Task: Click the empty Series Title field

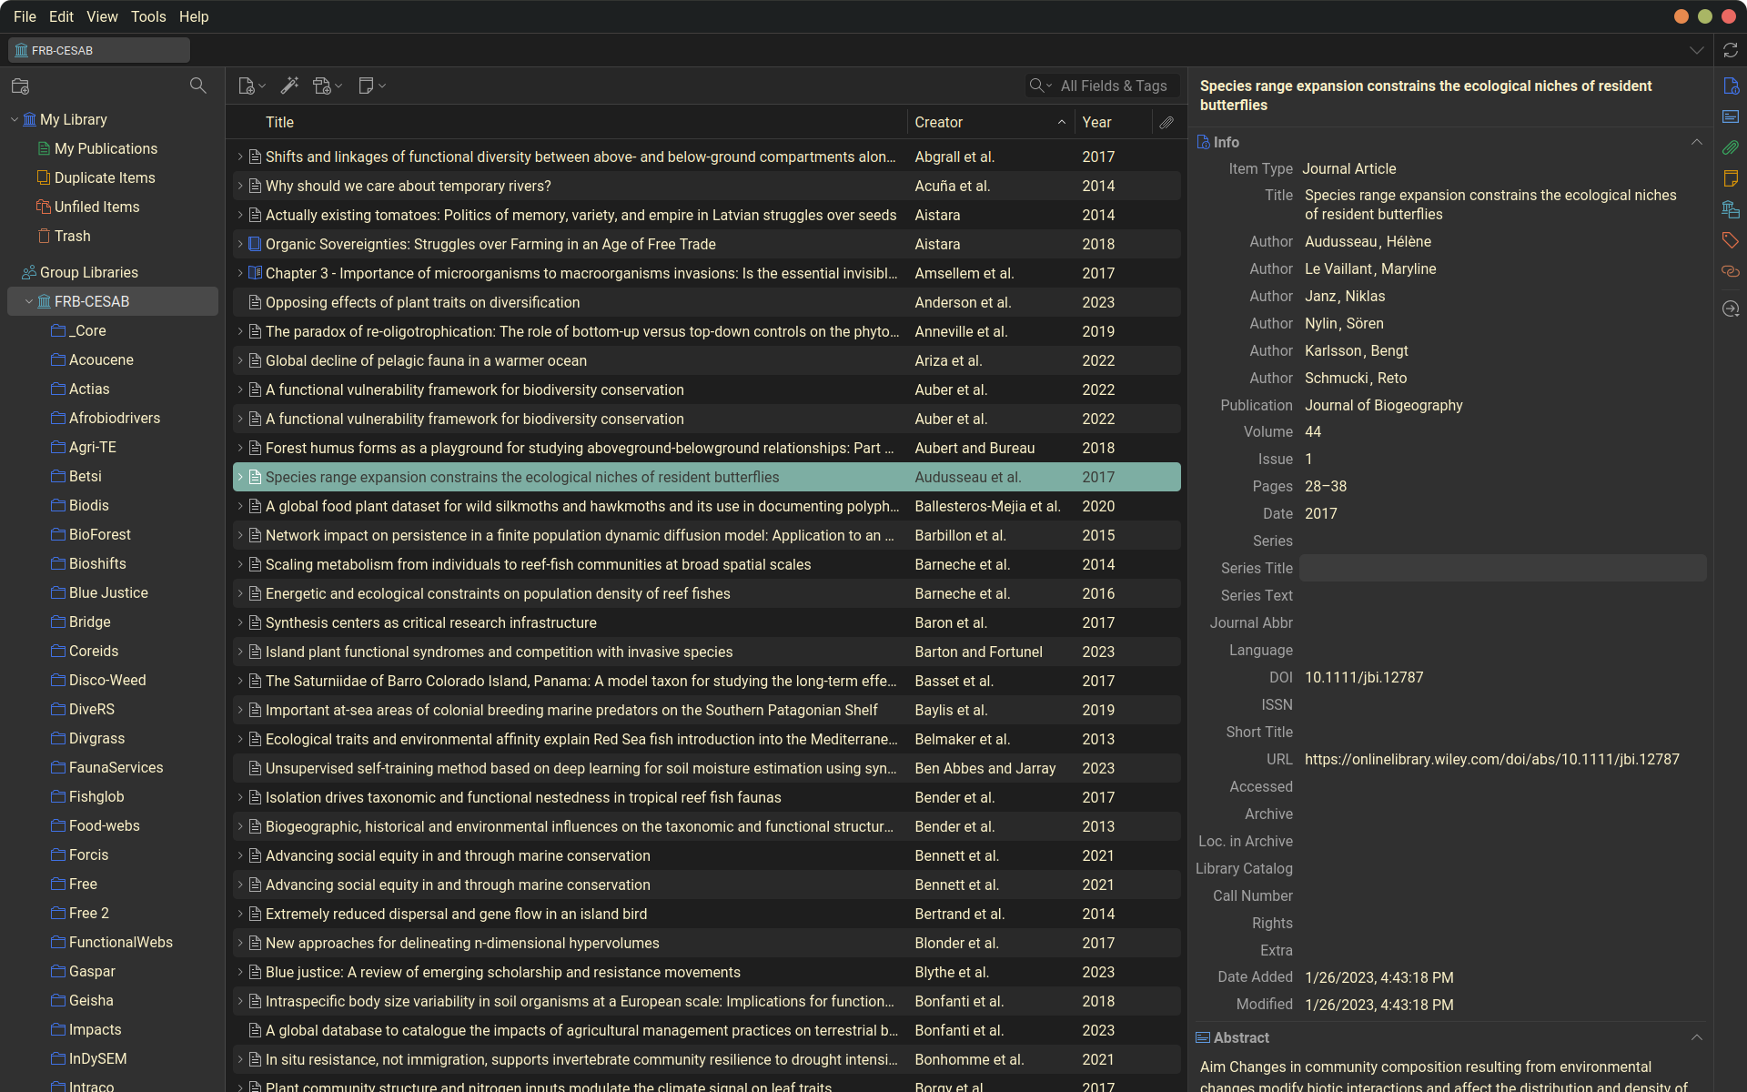Action: (1501, 568)
